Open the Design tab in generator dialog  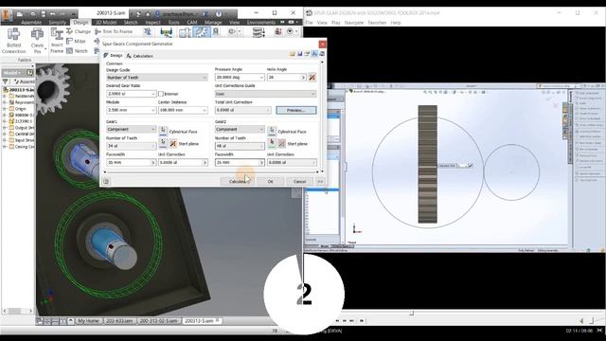(113, 56)
